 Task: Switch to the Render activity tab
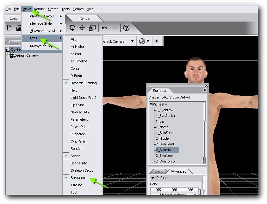pyautogui.click(x=85, y=18)
